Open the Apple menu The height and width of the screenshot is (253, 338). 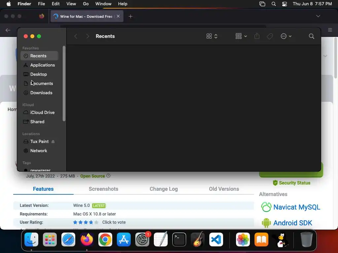(9, 4)
